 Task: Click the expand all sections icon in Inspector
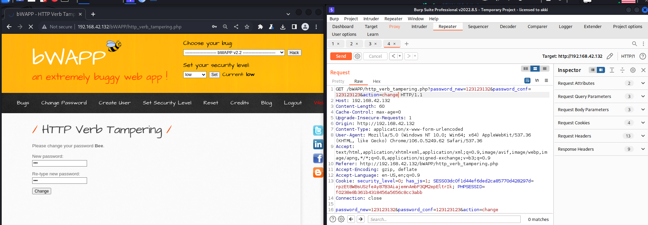[x=612, y=70]
